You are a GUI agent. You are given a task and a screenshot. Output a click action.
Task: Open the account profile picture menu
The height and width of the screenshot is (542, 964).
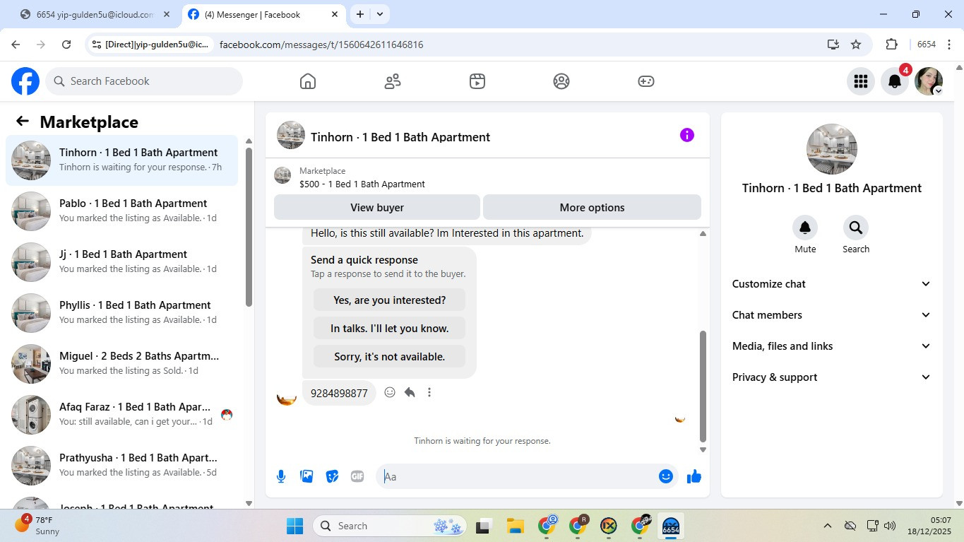[x=929, y=81]
